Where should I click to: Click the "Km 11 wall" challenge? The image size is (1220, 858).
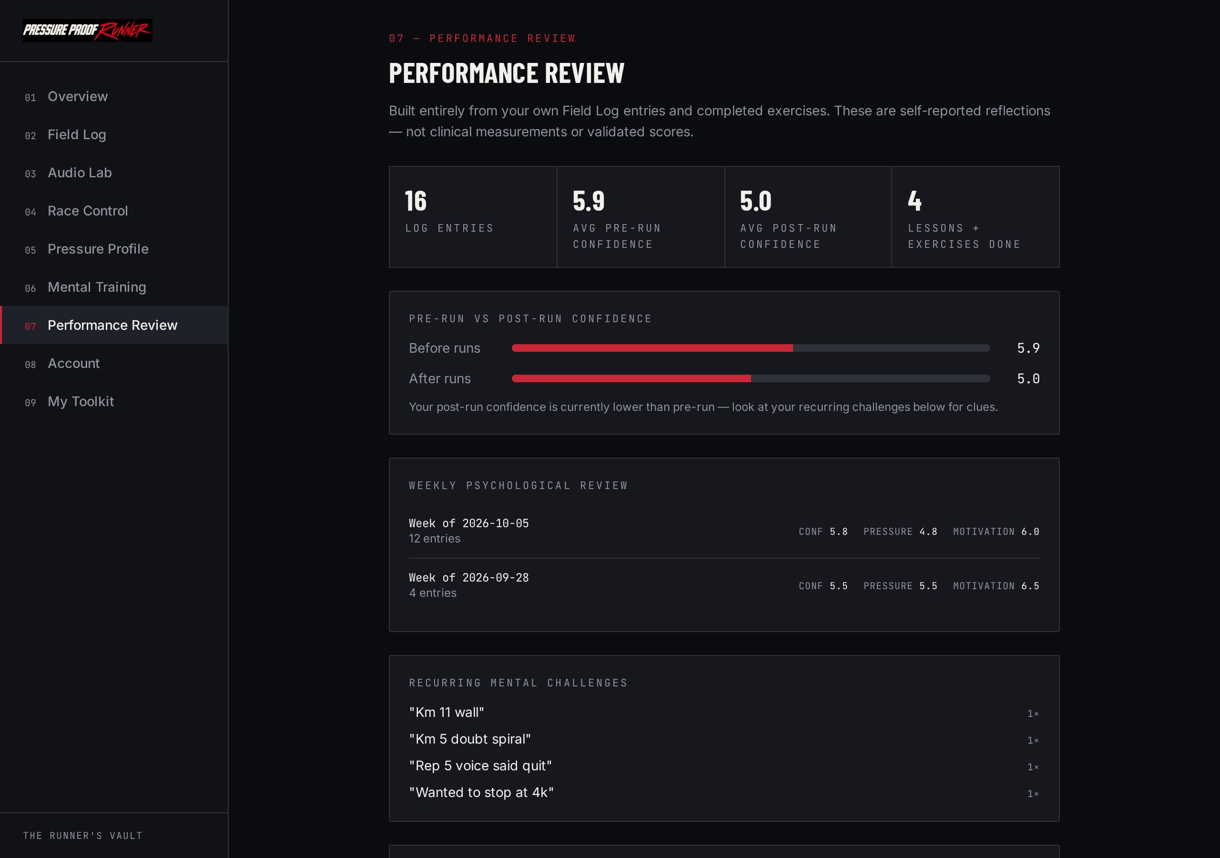[x=447, y=712]
